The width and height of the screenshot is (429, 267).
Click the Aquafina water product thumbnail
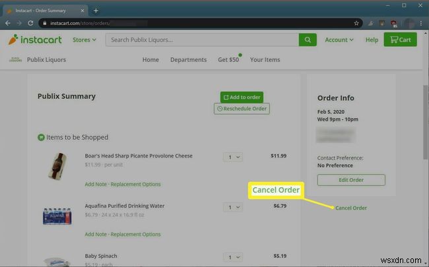click(57, 216)
